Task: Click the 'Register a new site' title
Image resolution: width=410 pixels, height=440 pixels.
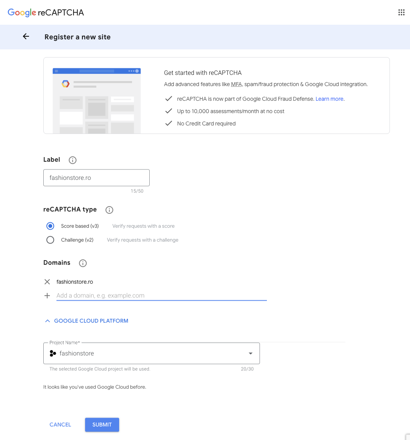Action: (x=77, y=37)
